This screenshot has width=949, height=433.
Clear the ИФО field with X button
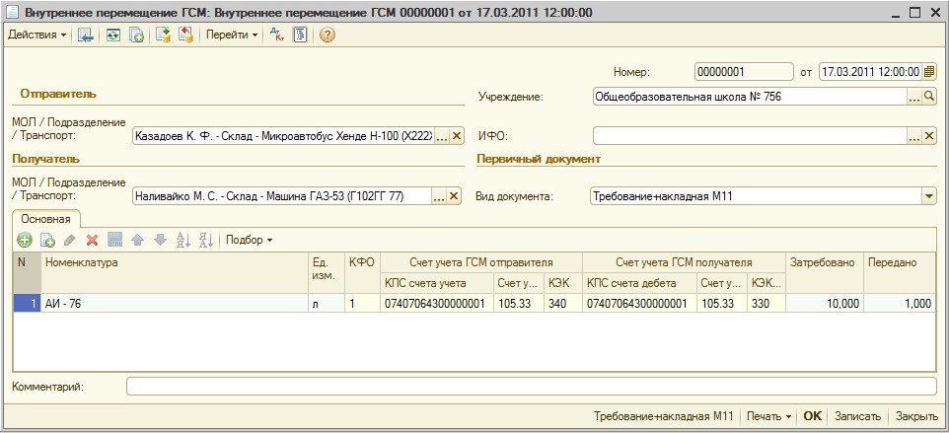point(929,136)
